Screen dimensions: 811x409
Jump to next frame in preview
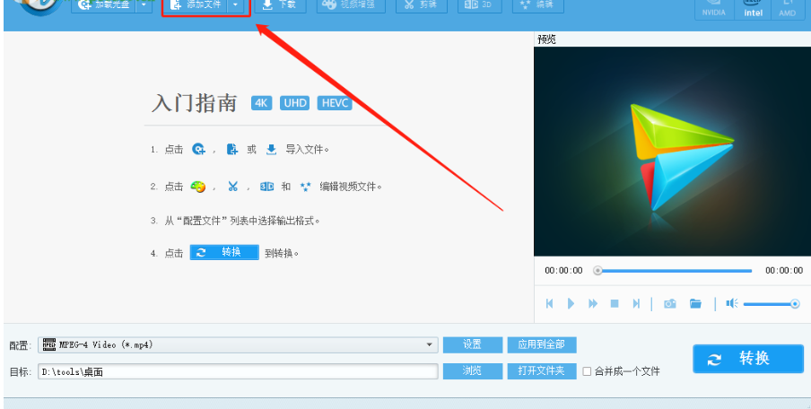(x=637, y=303)
